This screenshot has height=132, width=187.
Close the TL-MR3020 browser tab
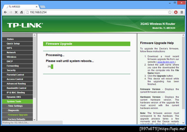click(36, 7)
